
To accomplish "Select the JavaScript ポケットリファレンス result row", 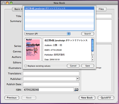I will pos(59,8).
